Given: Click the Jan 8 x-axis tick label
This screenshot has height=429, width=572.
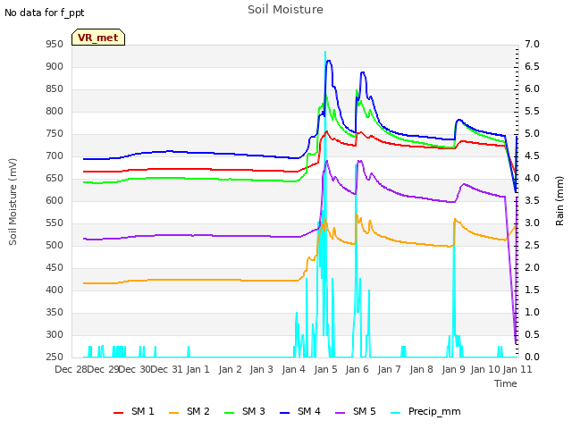Looking at the screenshot, I should [421, 369].
